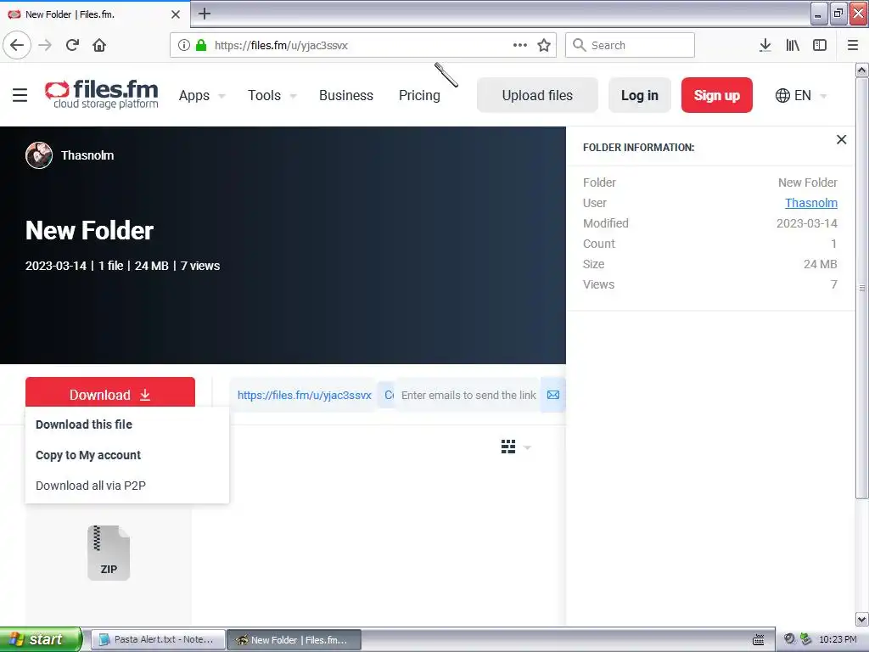The height and width of the screenshot is (652, 869).
Task: Click the files.fm cloud storage platform logo
Action: pos(102,94)
